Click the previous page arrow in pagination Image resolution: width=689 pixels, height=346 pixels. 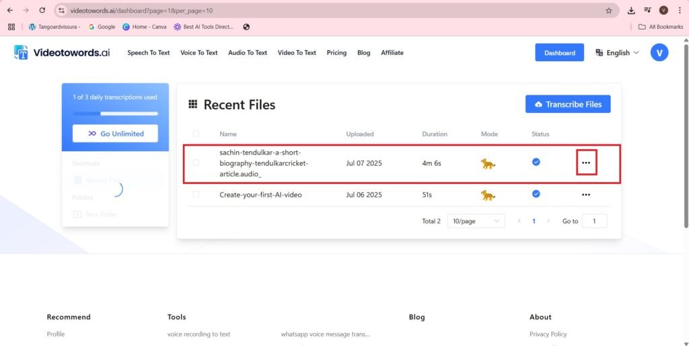tap(519, 221)
